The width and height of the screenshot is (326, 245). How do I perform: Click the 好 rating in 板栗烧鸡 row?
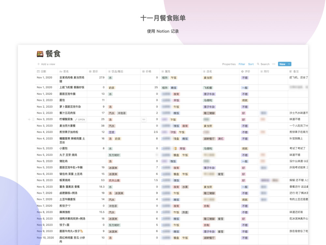coord(244,181)
